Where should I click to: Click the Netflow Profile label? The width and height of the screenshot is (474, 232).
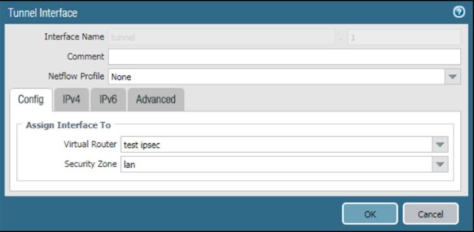(x=76, y=76)
